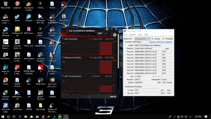Screen dimensions: 211x119
Task: Open PotPlayer 64 bit desktop icon
Action: coord(17,32)
